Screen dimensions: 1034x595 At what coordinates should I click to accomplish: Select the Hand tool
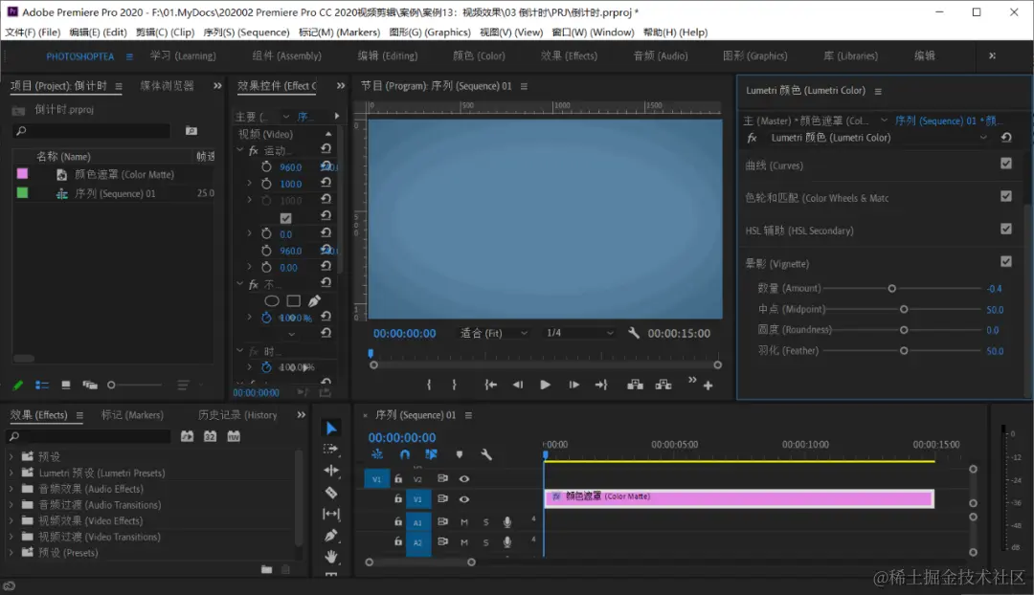pos(331,557)
